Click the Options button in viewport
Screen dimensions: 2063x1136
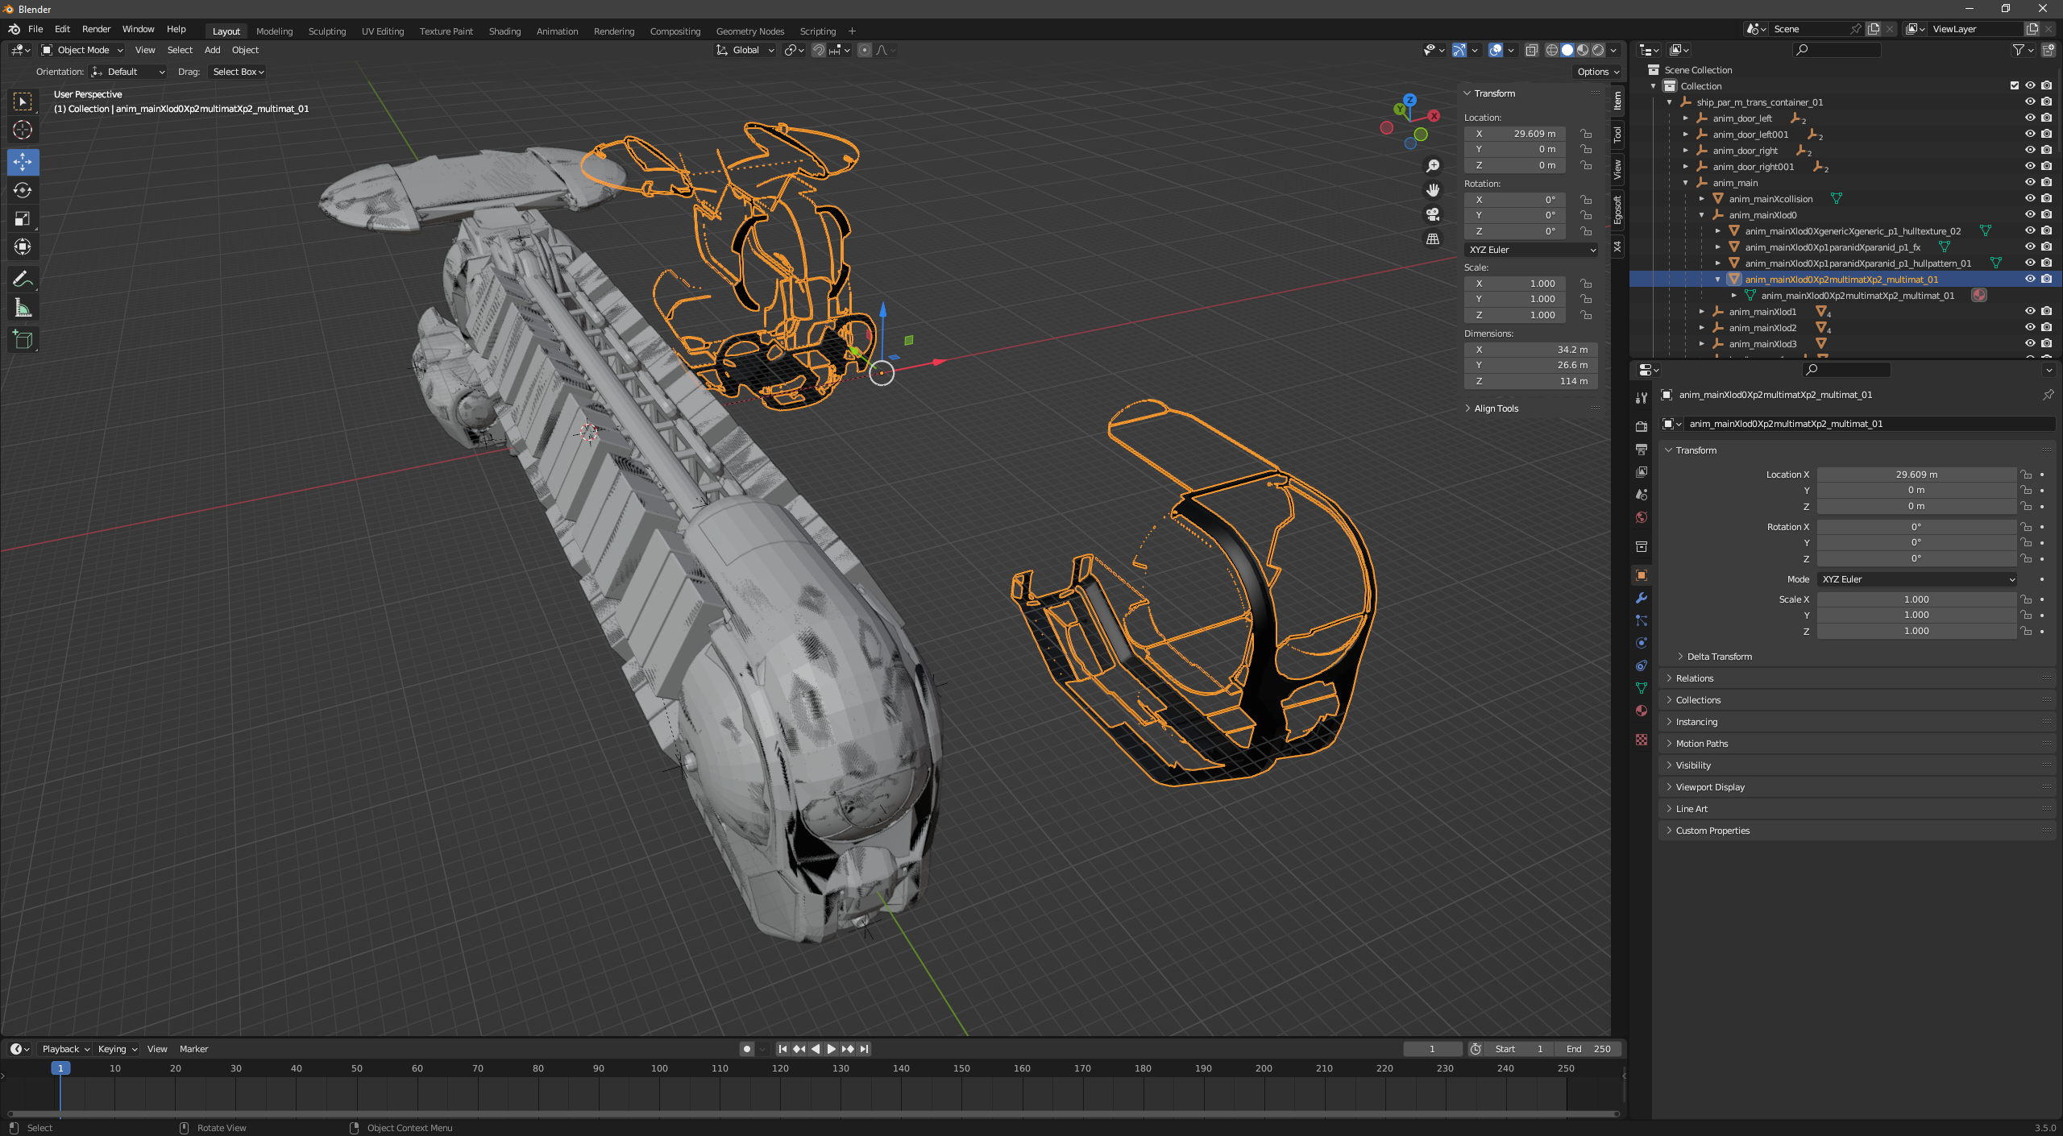pyautogui.click(x=1598, y=72)
